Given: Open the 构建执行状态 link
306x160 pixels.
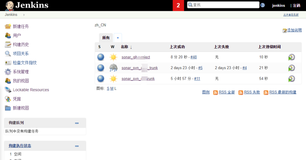Looking at the screenshot, I should [20, 145].
